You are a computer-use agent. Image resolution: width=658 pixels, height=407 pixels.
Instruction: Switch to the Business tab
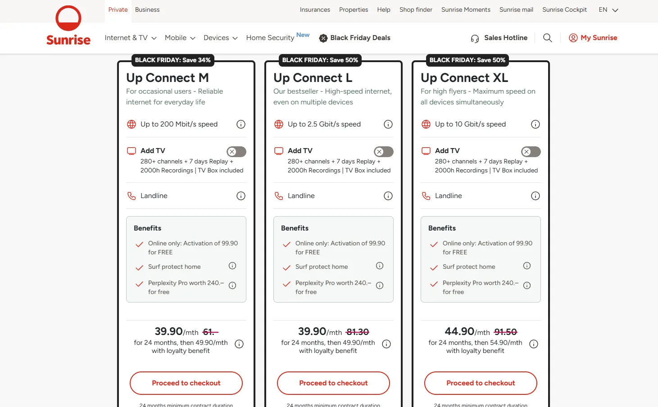pos(147,9)
